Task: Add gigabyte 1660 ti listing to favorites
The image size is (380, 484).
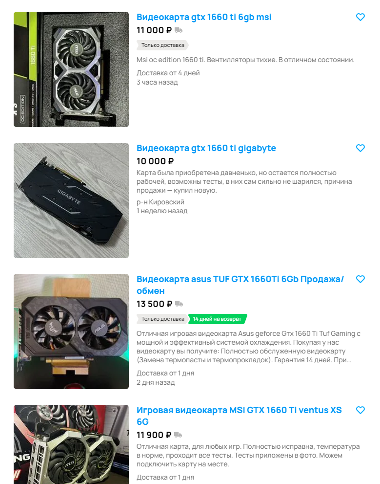Action: 360,148
